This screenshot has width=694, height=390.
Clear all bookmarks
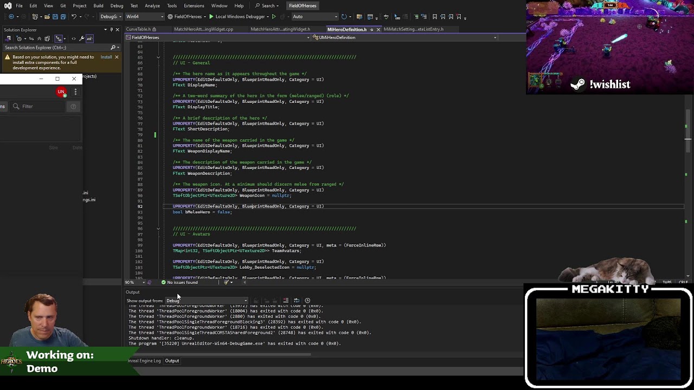tap(459, 17)
